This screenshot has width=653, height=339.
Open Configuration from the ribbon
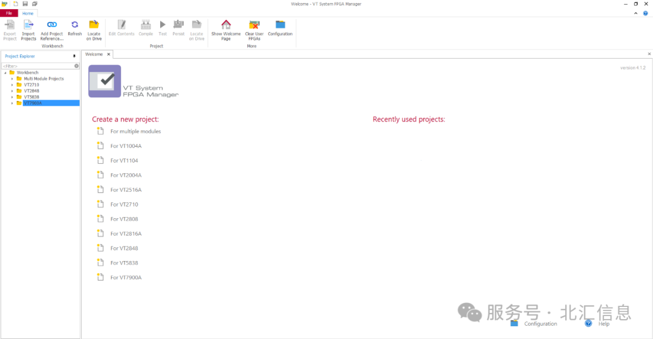pos(281,28)
